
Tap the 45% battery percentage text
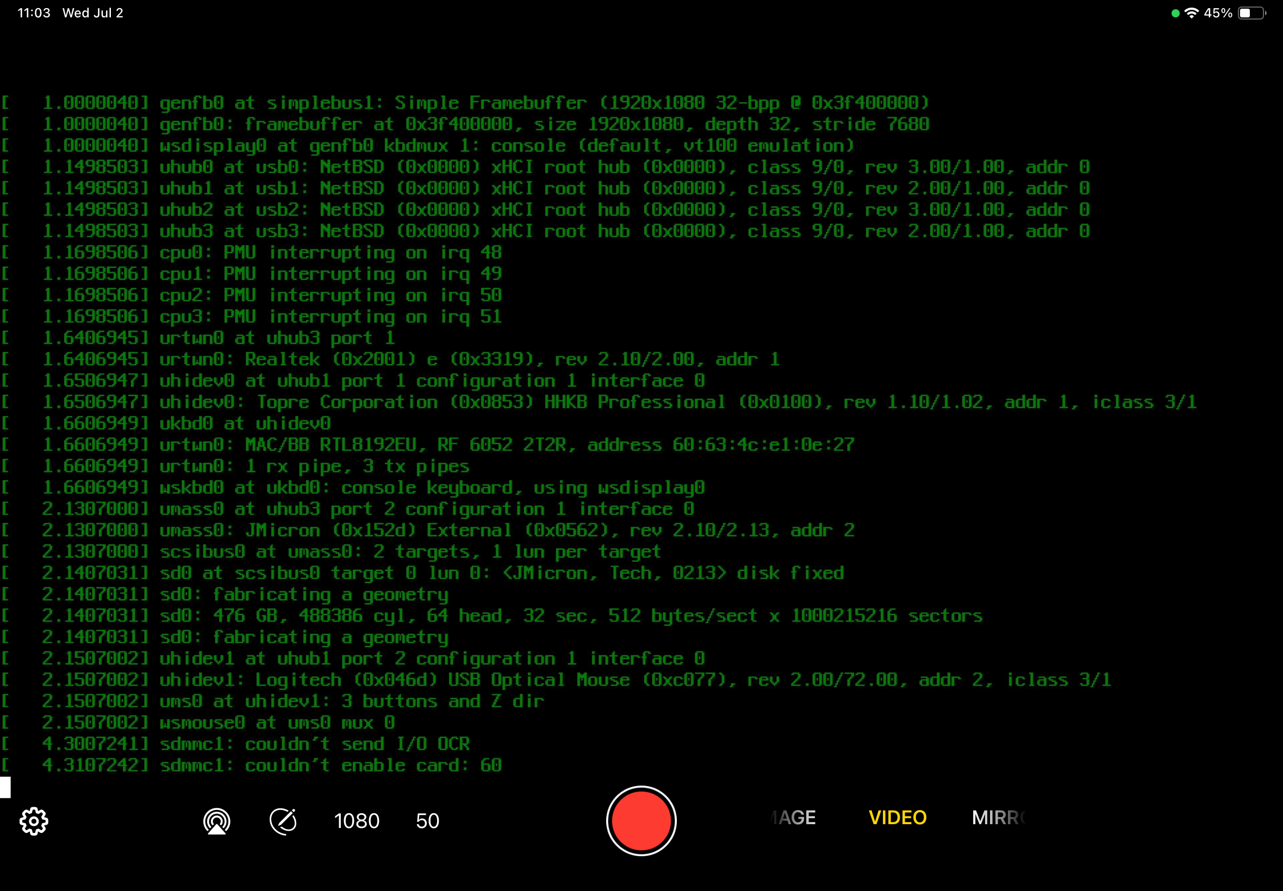[1218, 13]
